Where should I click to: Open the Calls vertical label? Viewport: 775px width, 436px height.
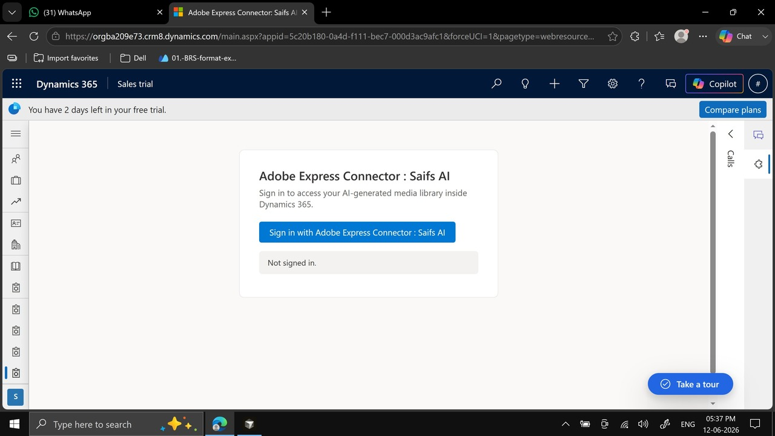click(x=730, y=159)
